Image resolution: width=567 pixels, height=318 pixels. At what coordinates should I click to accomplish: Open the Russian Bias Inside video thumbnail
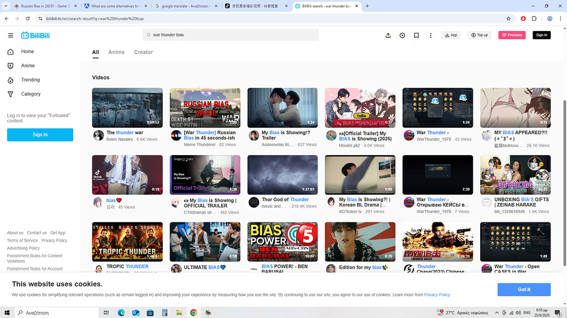click(x=205, y=108)
